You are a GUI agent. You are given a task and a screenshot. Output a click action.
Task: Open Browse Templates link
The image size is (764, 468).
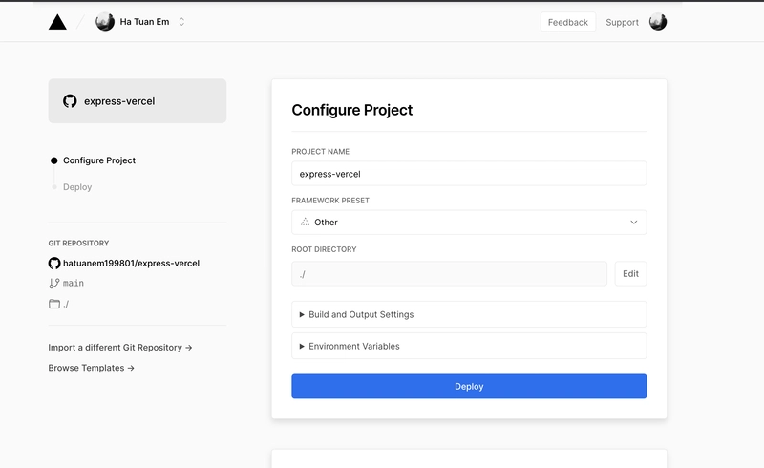pos(91,368)
